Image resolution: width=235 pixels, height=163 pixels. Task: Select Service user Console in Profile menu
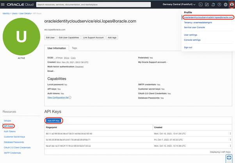[x=194, y=27]
